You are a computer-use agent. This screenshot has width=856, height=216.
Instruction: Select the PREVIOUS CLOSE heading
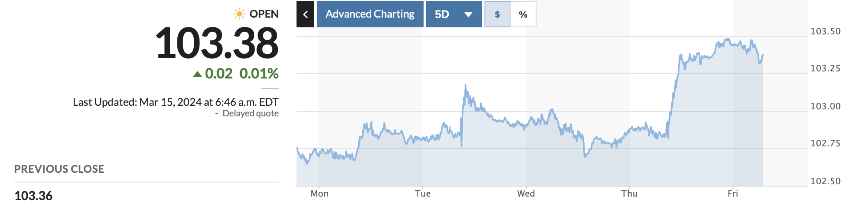coord(59,169)
